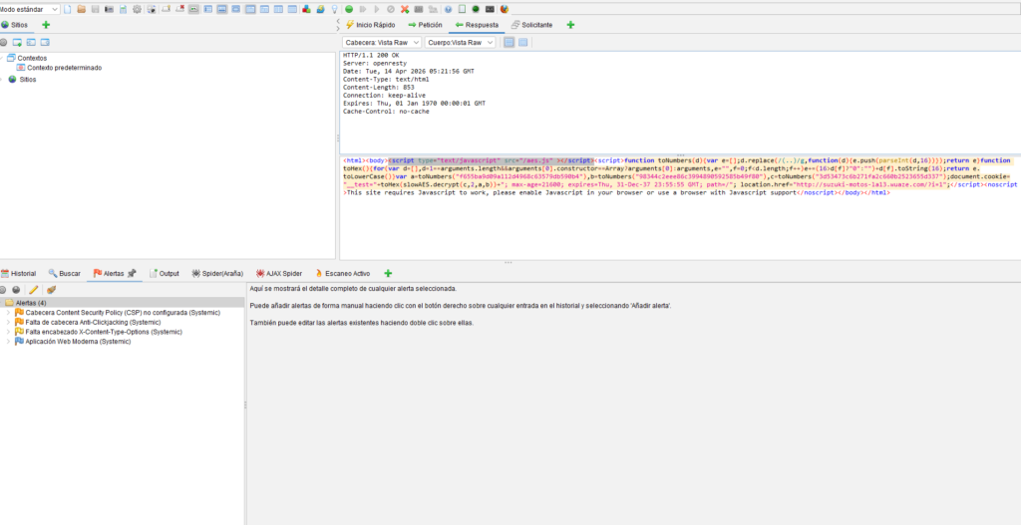Viewport: 1021px width, 525px height.
Task: Switch to the Inicio Rápido tab
Action: coord(370,25)
